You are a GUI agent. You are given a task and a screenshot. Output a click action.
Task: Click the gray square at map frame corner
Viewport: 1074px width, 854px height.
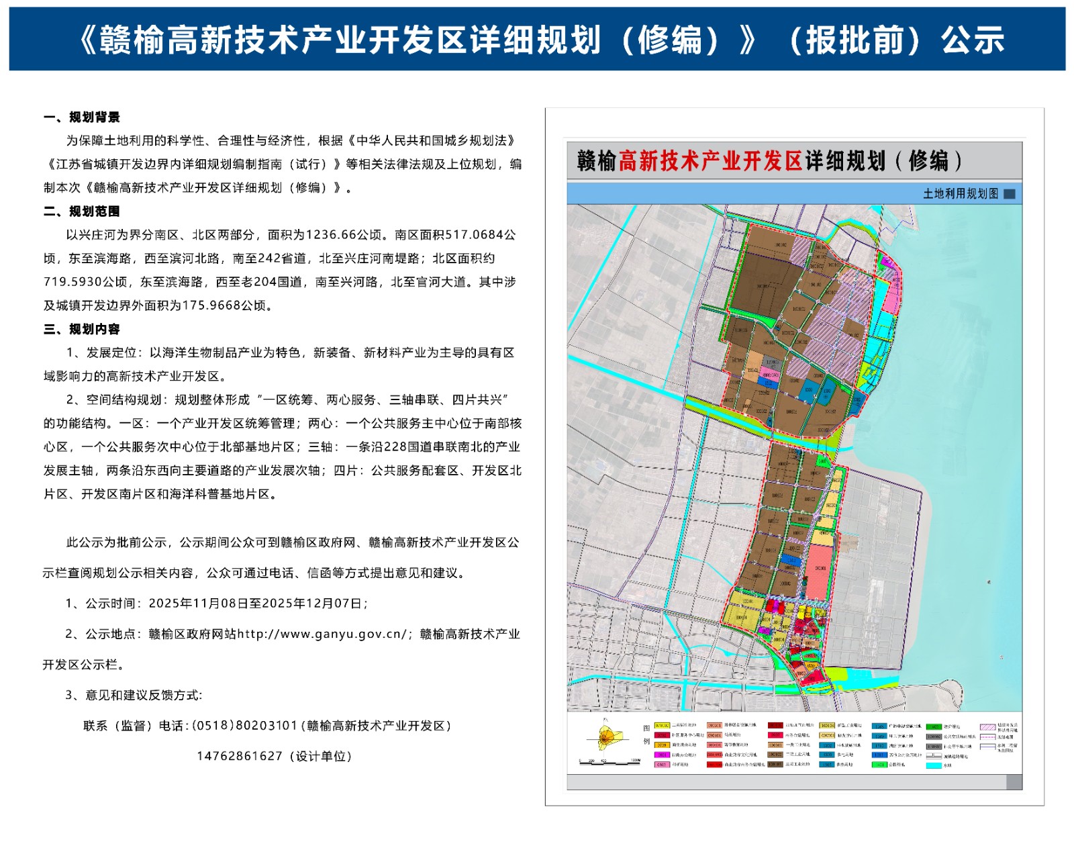[1014, 782]
